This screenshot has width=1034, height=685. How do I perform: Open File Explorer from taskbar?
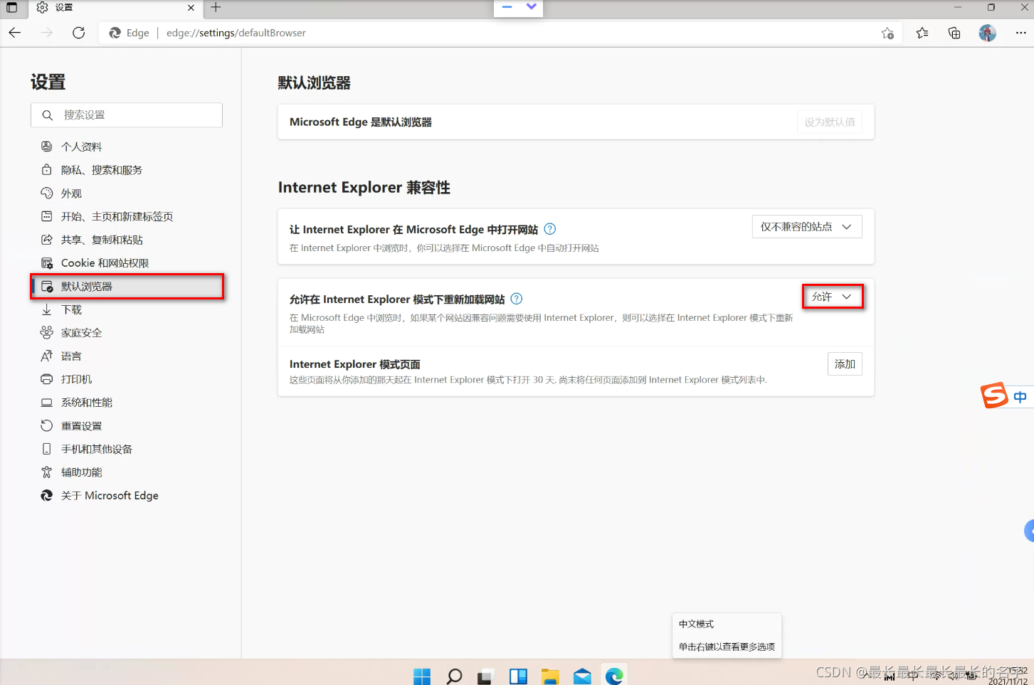coord(550,676)
